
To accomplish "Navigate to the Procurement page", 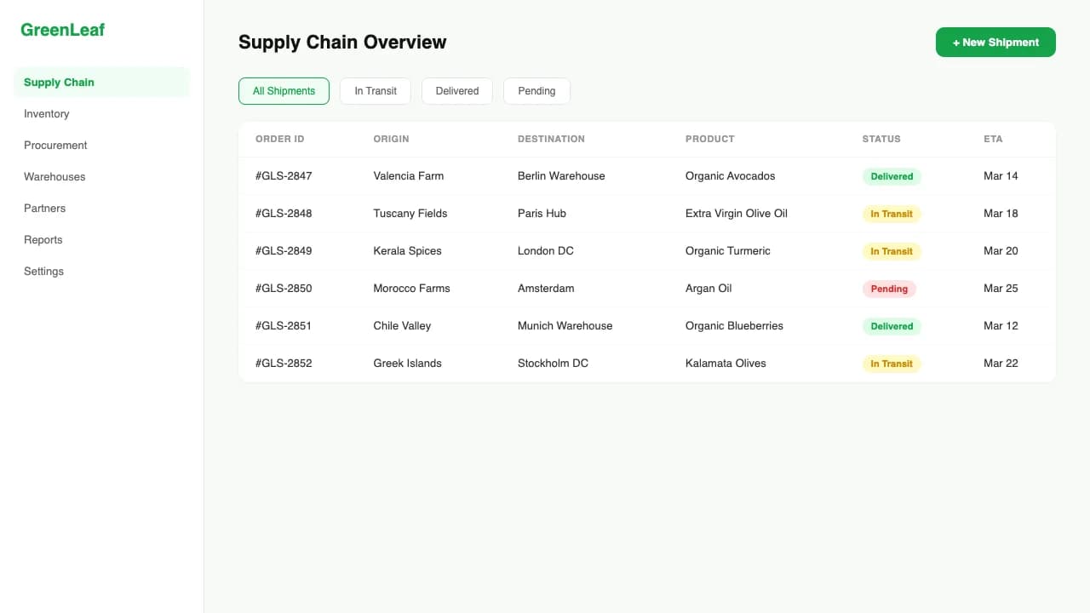I will [x=55, y=145].
